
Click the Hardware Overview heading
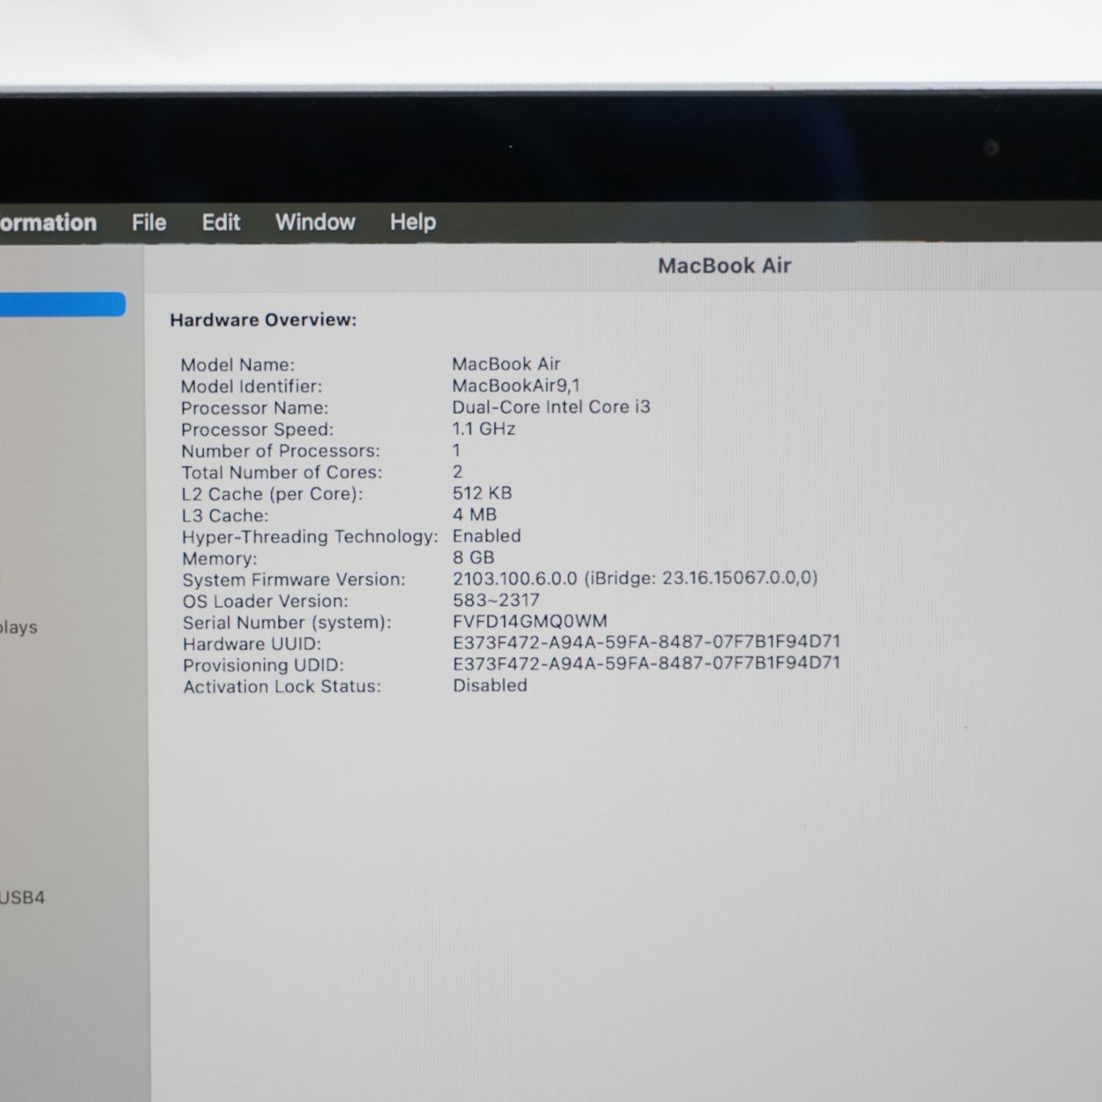tap(263, 320)
